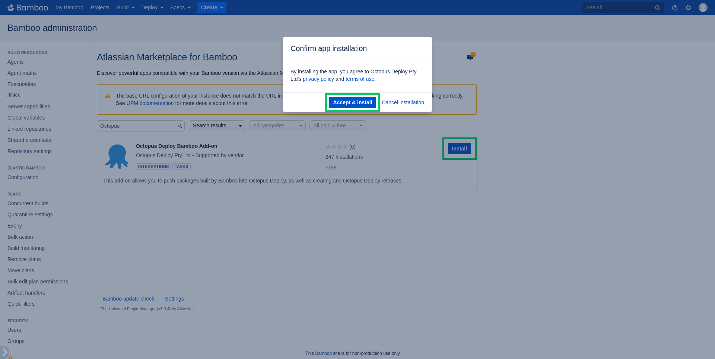Image resolution: width=715 pixels, height=359 pixels.
Task: Open Octopus Deploy Bamboo Add-on title
Action: (177, 146)
